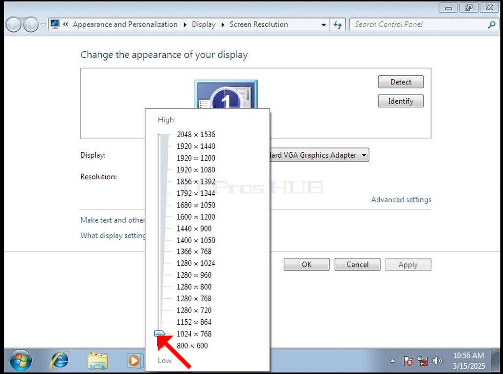Viewport: 503px width, 374px height.
Task: Click the Identify button
Action: (x=401, y=101)
